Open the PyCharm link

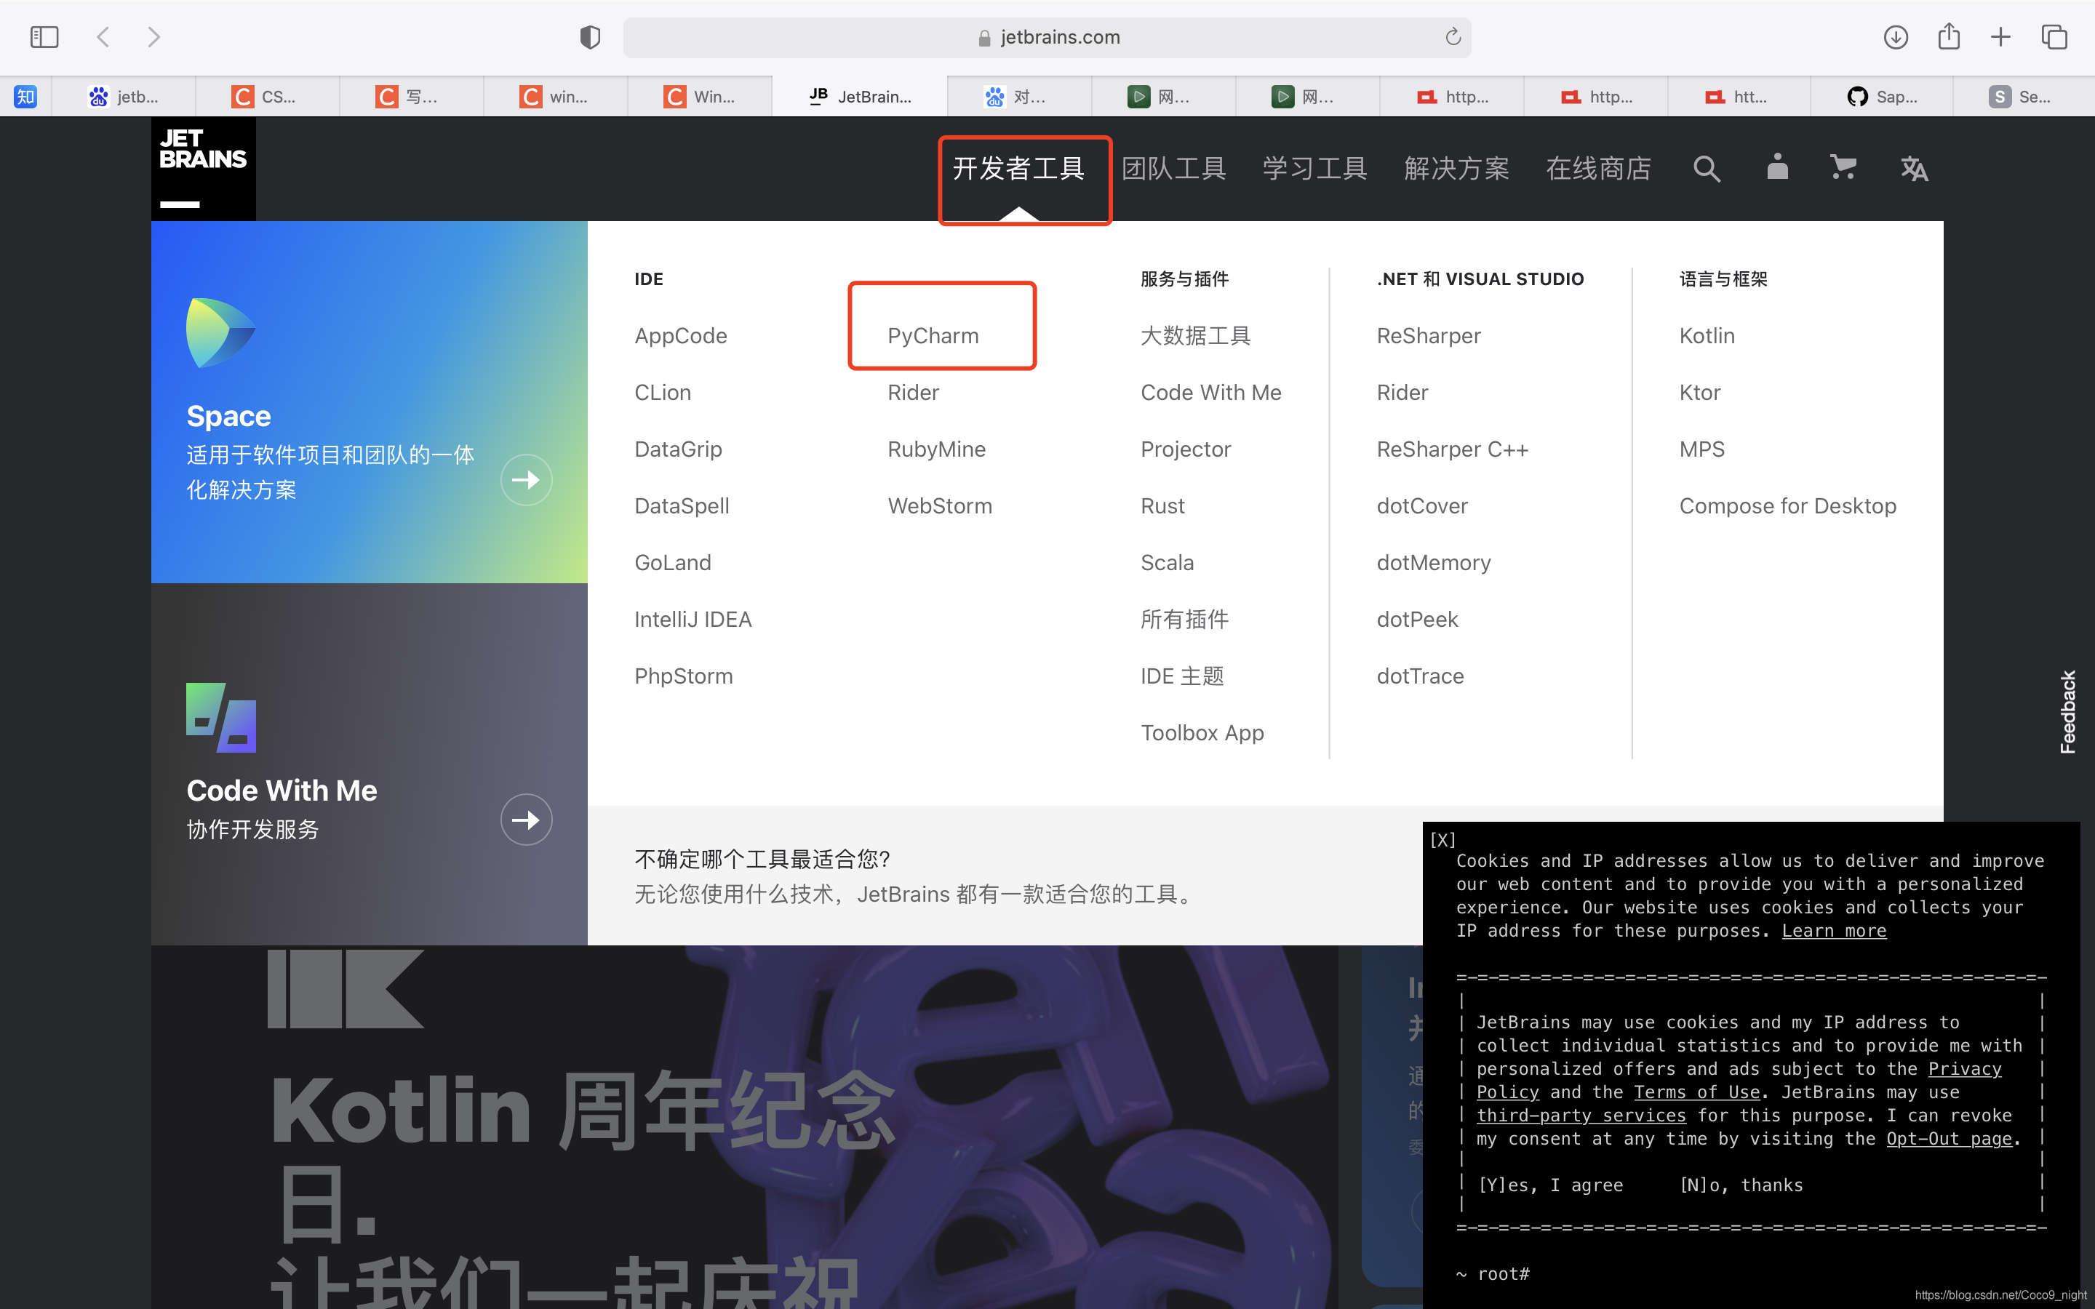(933, 336)
